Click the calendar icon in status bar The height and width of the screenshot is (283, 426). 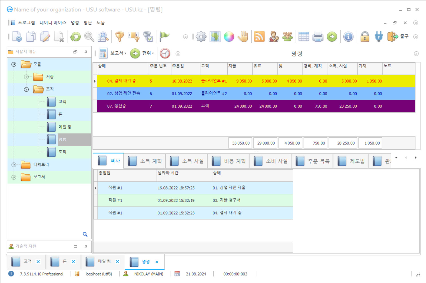[x=177, y=274]
